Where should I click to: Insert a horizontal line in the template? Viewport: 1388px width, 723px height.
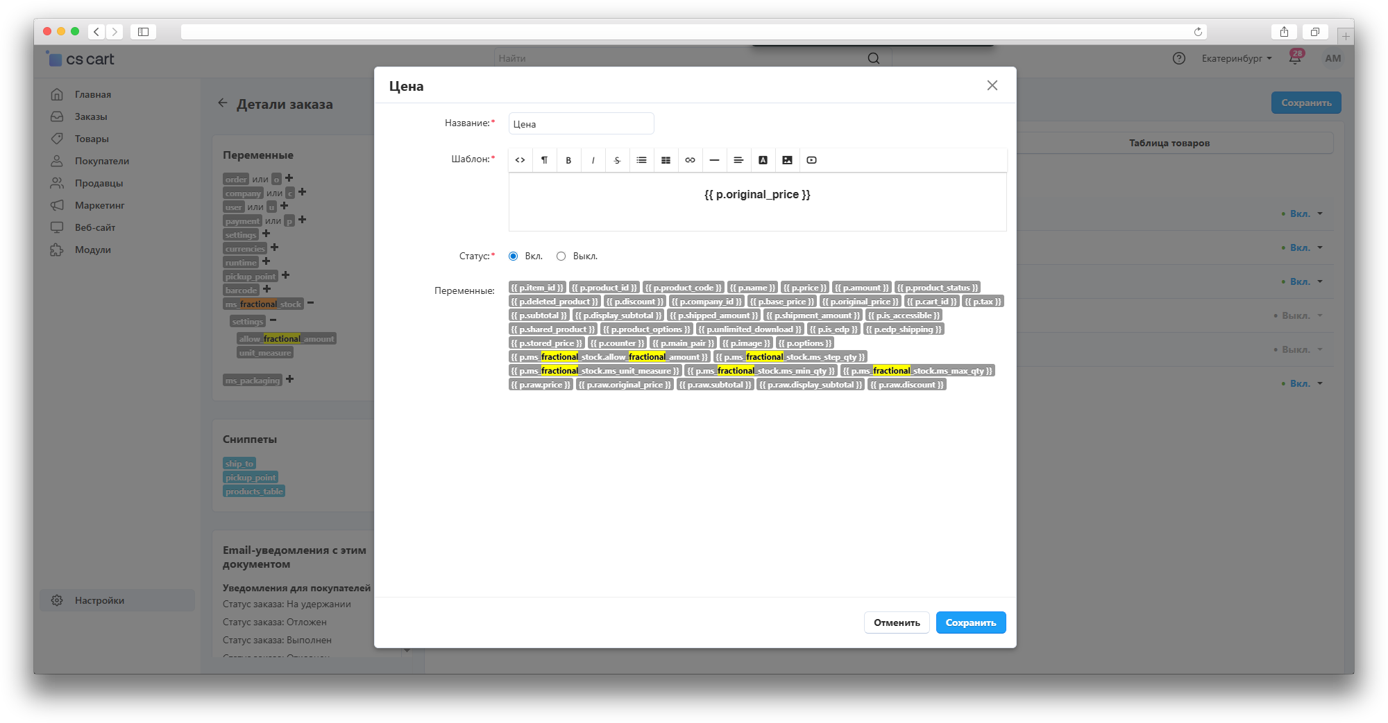(x=714, y=160)
